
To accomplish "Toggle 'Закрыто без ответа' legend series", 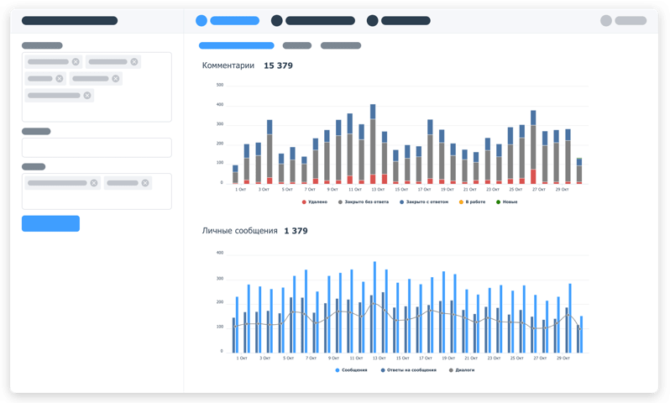I will tap(362, 202).
